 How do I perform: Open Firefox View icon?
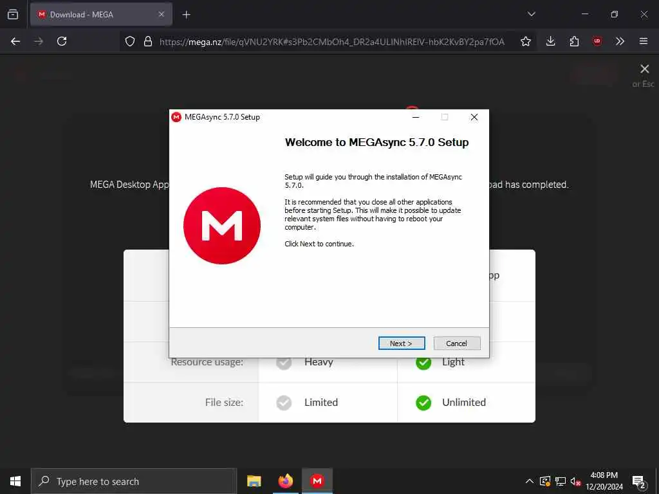pos(13,14)
